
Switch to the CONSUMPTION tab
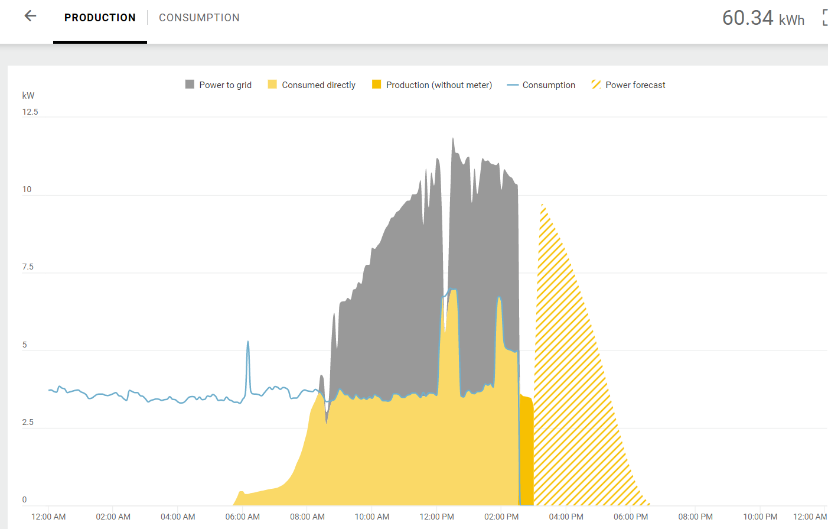tap(199, 17)
